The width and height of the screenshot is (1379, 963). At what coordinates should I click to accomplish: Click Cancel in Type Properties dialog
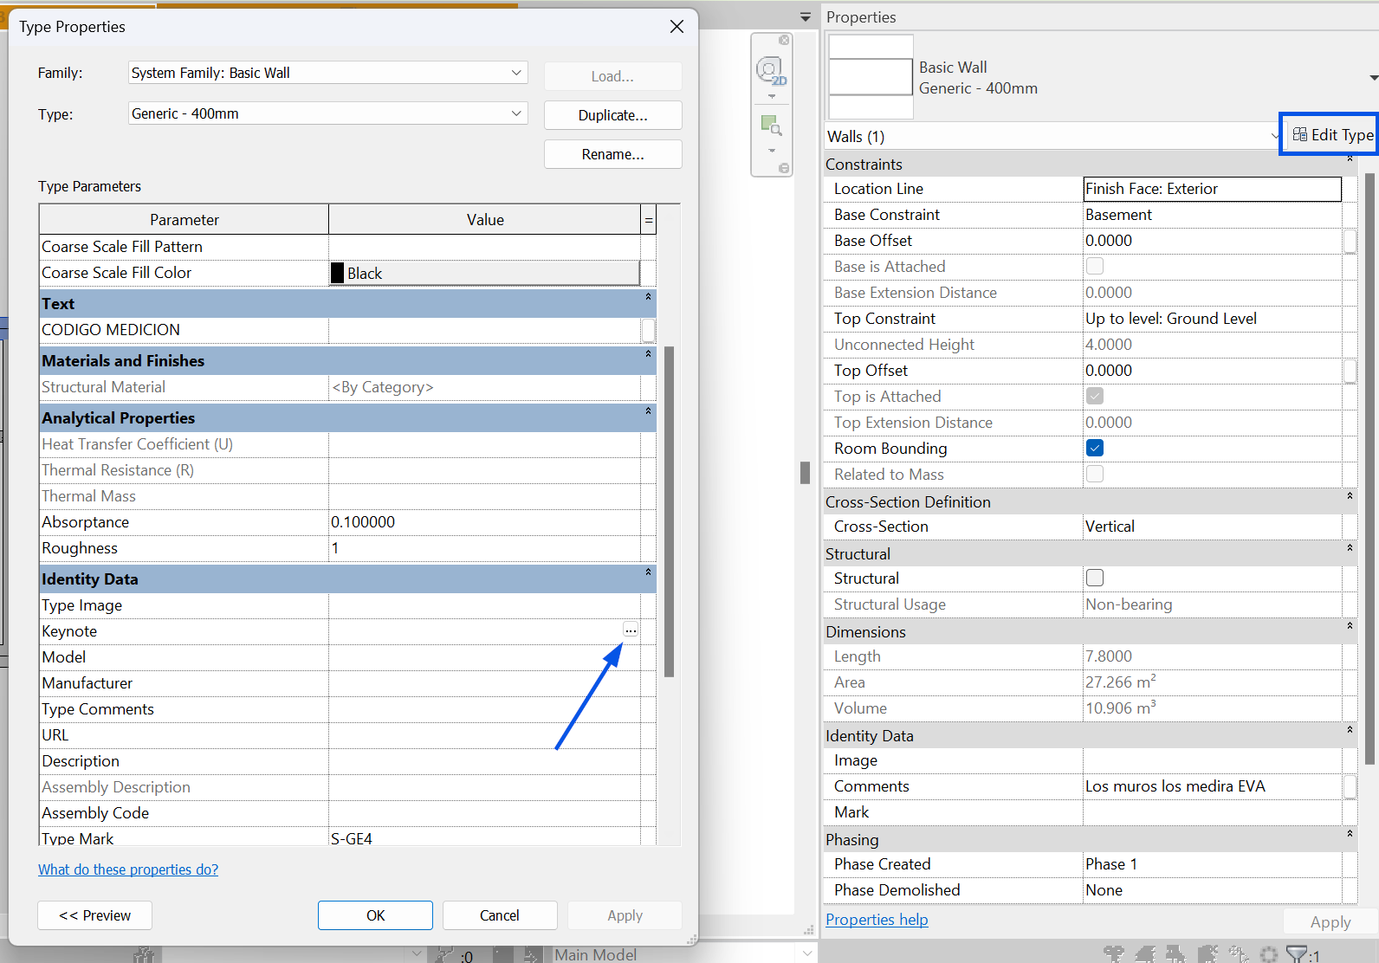[500, 915]
